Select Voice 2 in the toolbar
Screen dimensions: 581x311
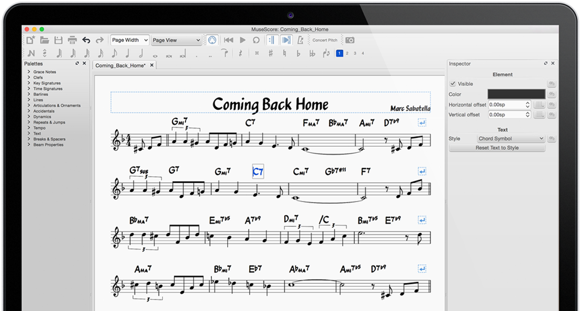pyautogui.click(x=347, y=53)
